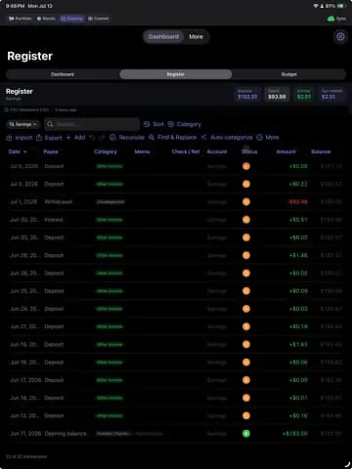This screenshot has height=469, width=352.
Task: Toggle status dot on Jun 30 Interest row
Action: tap(246, 220)
